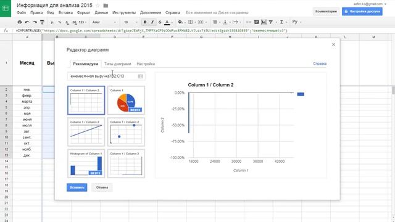Open the font size 10 dropdown
Screen dimensions: 395x222
point(130,22)
